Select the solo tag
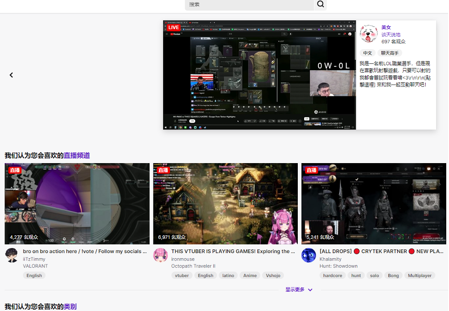The width and height of the screenshot is (449, 311). 375,276
